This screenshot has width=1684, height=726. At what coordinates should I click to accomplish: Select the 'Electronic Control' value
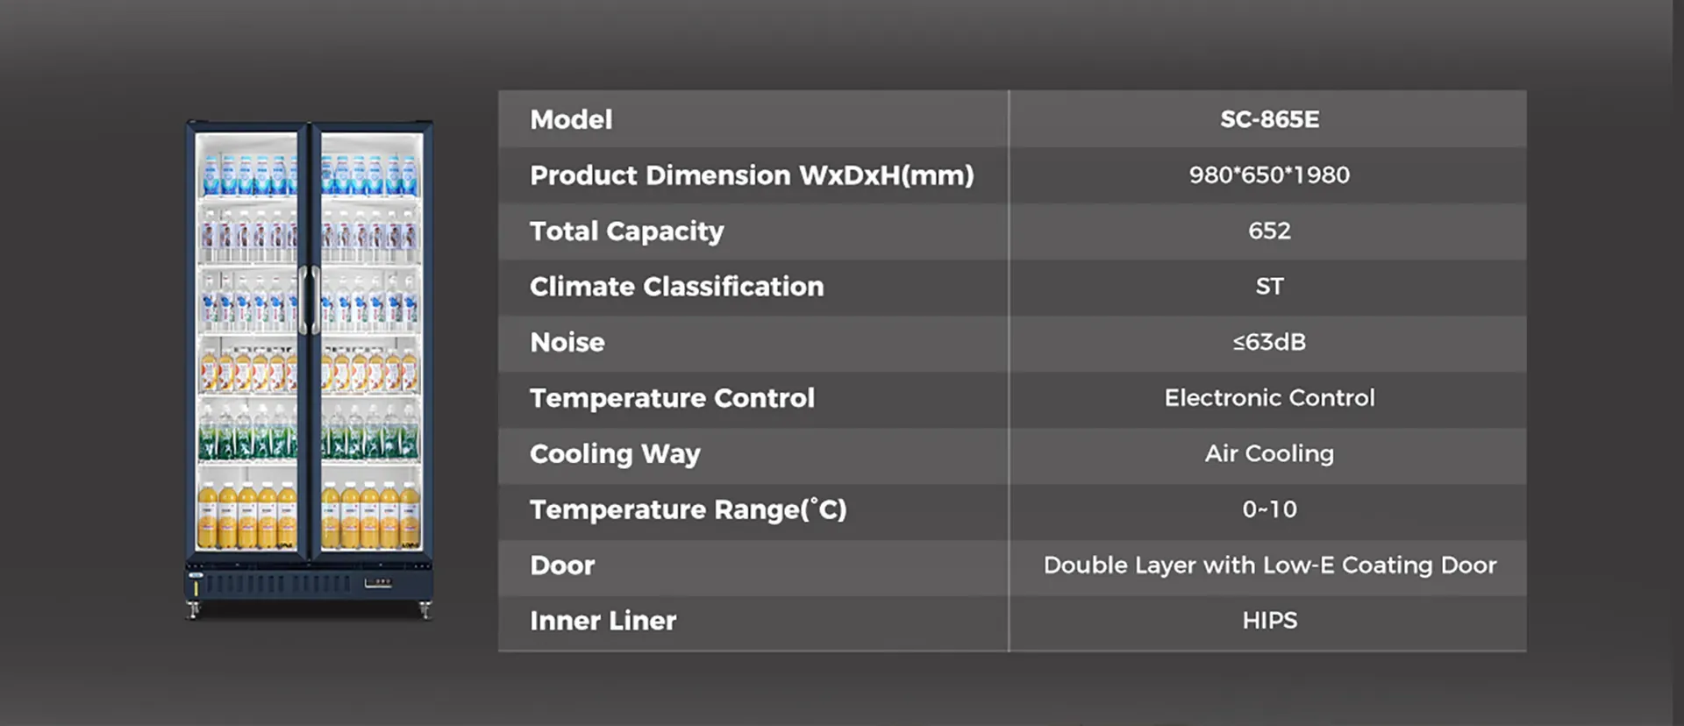click(x=1269, y=398)
